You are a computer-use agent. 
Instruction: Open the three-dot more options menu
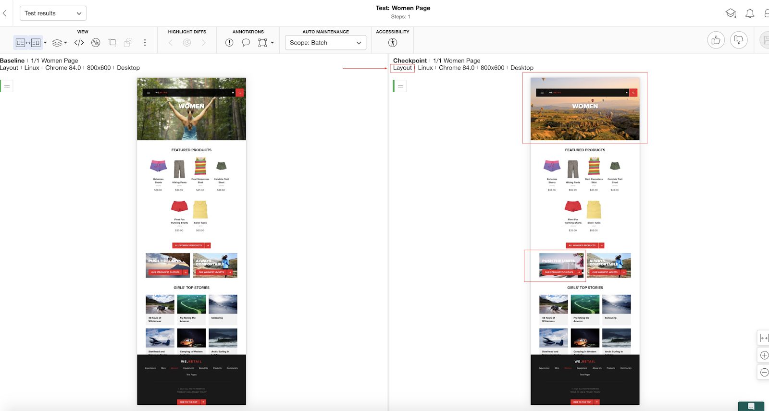pyautogui.click(x=145, y=43)
